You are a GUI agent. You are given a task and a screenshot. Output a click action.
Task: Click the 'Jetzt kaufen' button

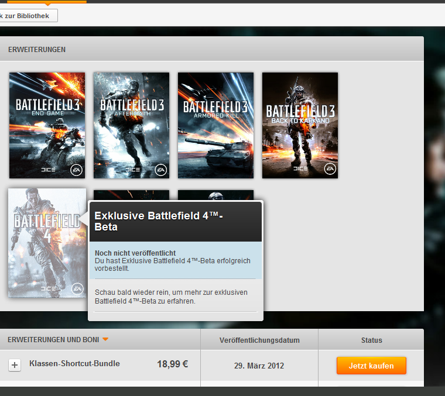(x=371, y=366)
